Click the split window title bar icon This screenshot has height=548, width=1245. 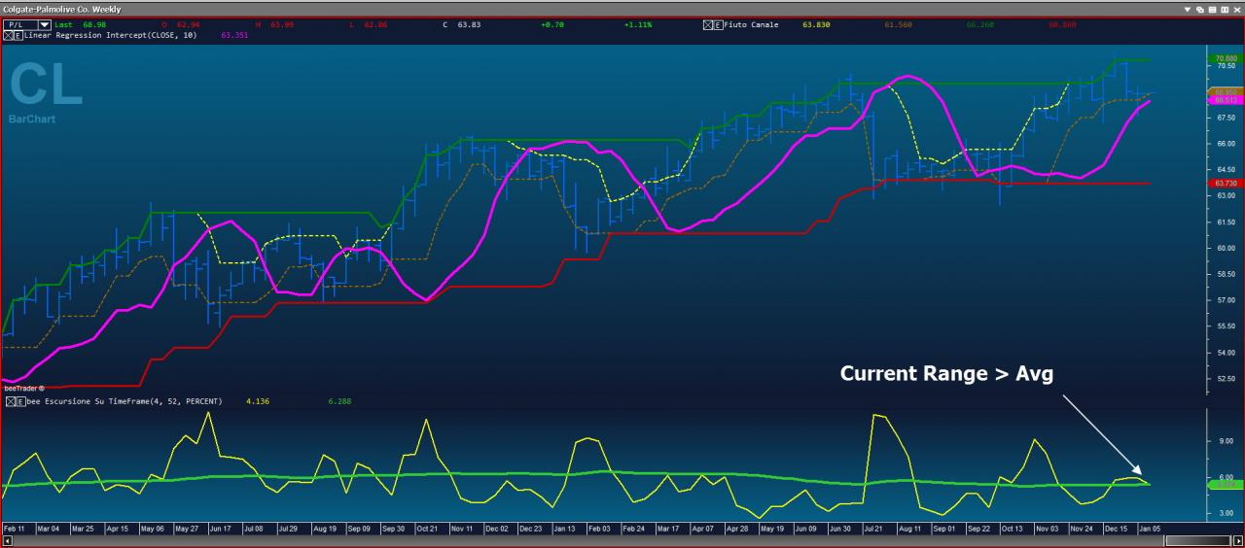click(x=1225, y=9)
